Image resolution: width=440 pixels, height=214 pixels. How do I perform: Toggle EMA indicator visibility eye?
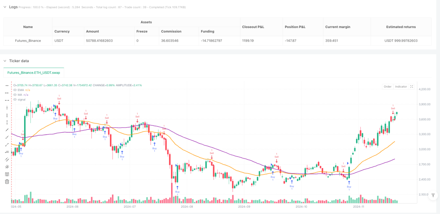tap(15, 90)
